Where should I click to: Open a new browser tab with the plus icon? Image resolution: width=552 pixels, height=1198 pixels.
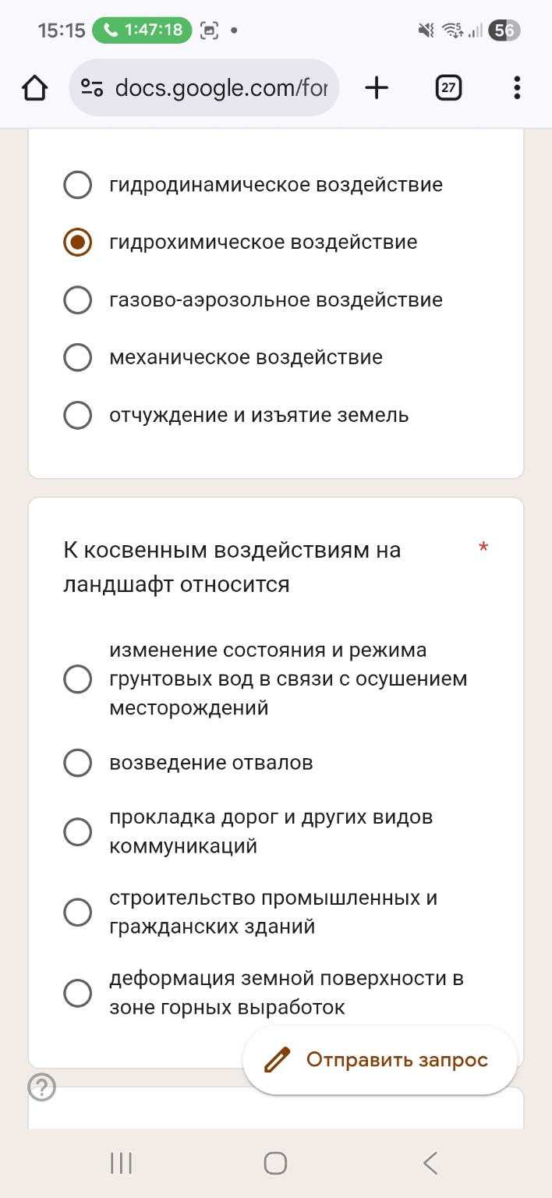pos(377,87)
